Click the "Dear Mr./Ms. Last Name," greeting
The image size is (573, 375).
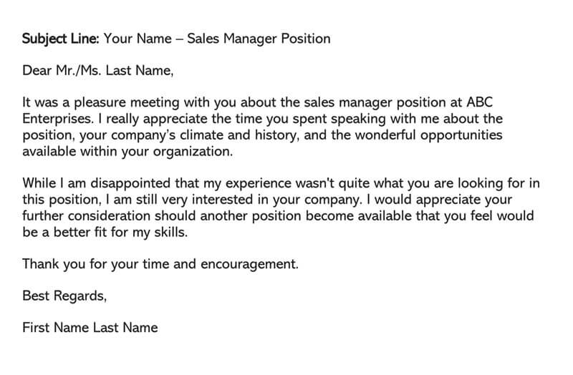(x=98, y=71)
